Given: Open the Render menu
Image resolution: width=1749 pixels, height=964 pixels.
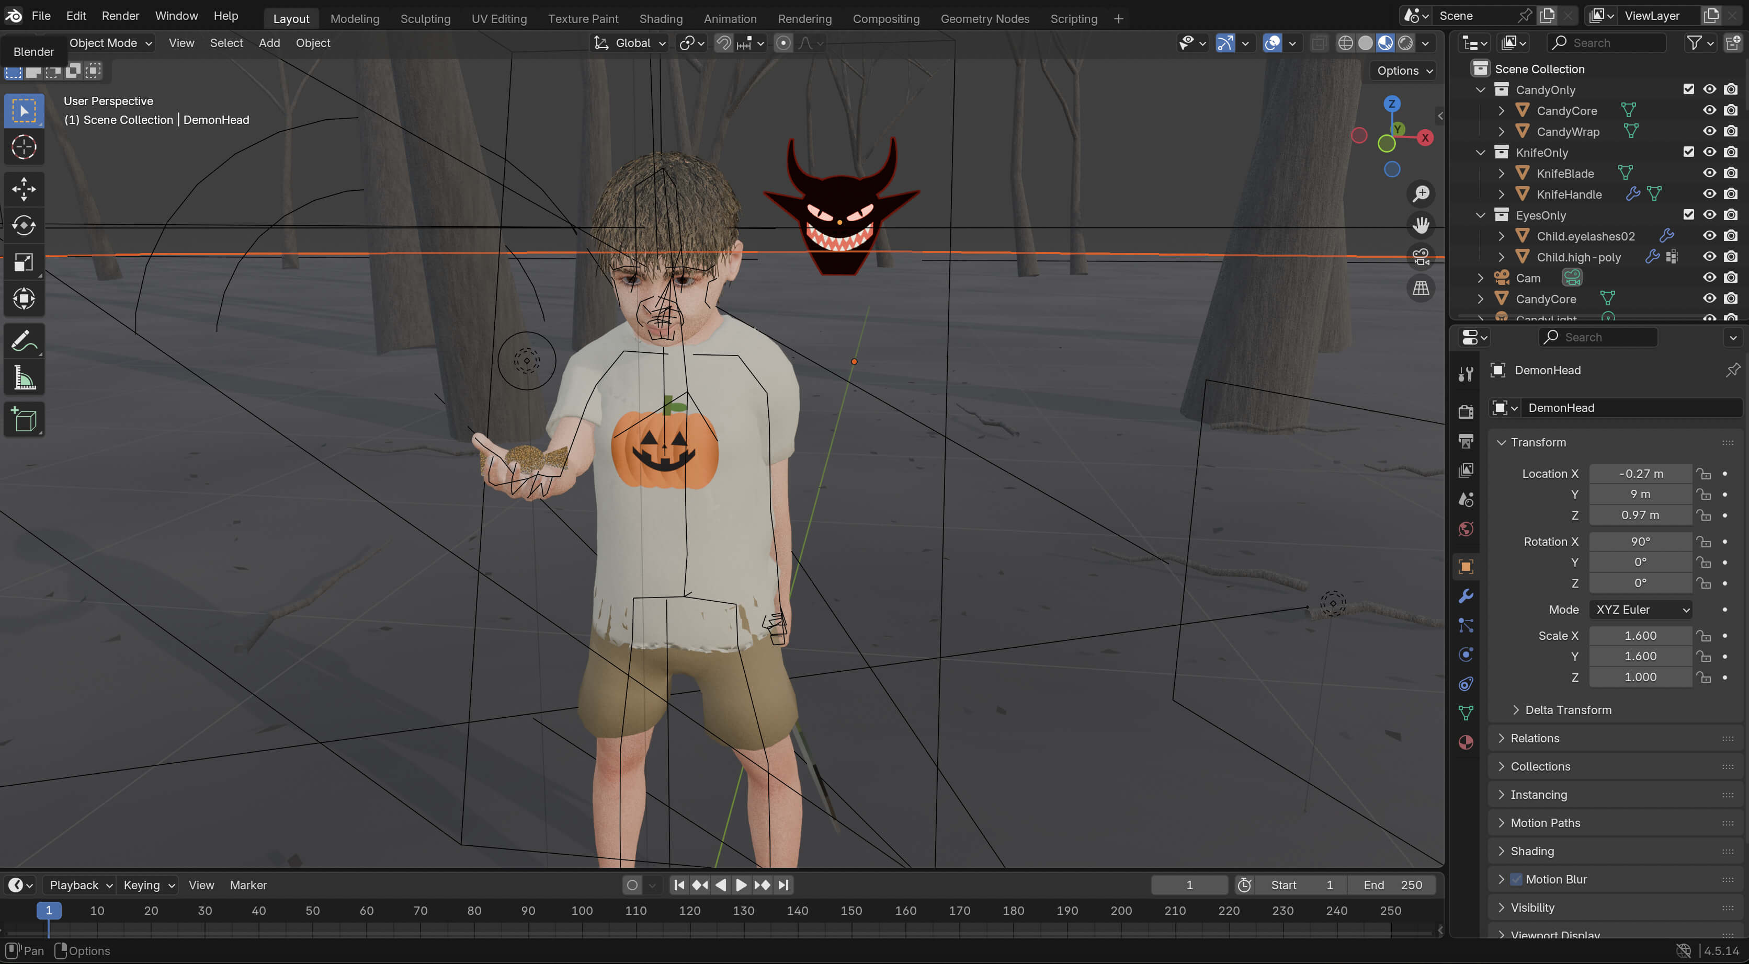Looking at the screenshot, I should (x=120, y=16).
